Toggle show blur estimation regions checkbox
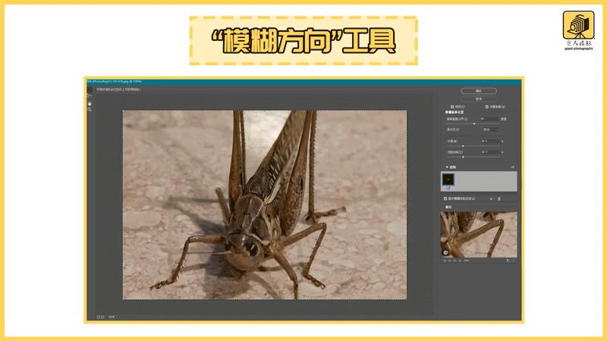Viewport: 607px width, 341px height. (445, 199)
